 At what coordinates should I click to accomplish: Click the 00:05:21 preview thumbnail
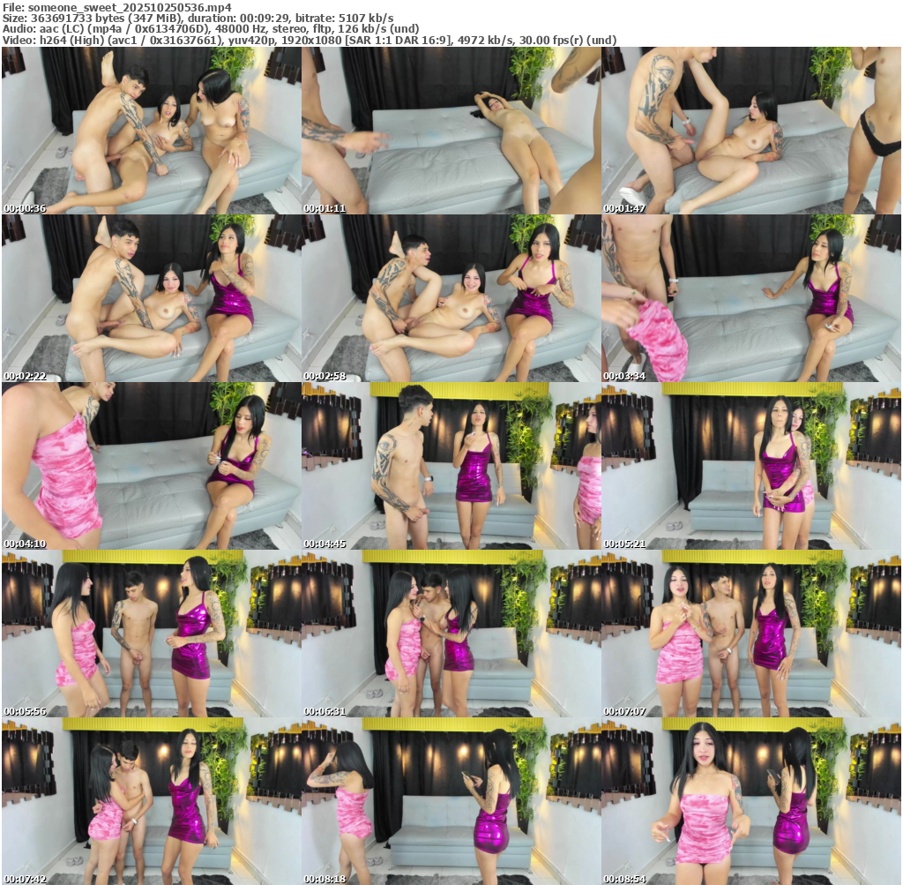750,466
